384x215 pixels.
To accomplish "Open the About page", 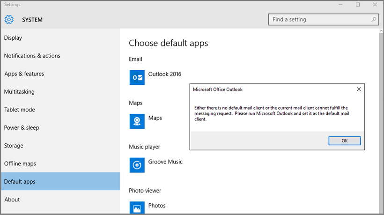I will [60, 200].
